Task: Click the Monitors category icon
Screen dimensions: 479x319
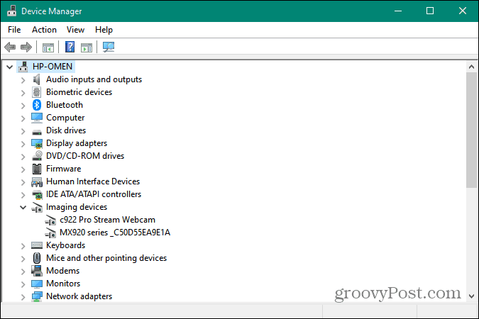Action: 37,284
